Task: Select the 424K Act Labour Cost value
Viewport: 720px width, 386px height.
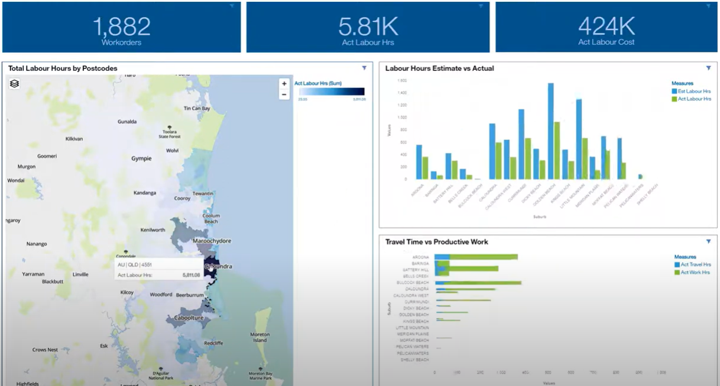Action: [606, 26]
